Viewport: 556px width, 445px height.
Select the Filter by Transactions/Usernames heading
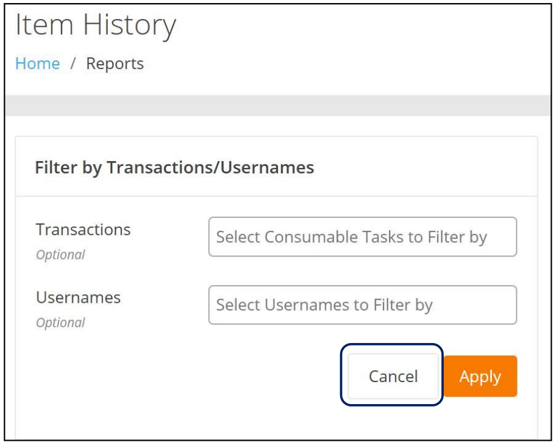(174, 167)
